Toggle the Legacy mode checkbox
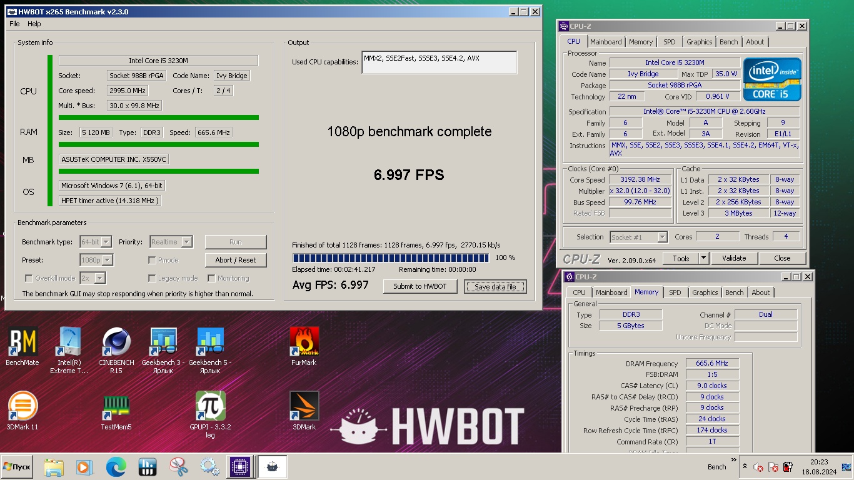Screen dimensions: 854x480 coord(152,278)
